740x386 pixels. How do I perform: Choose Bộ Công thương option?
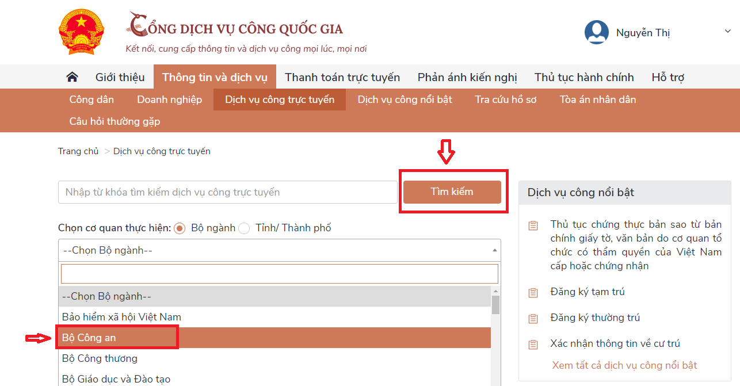click(x=275, y=358)
